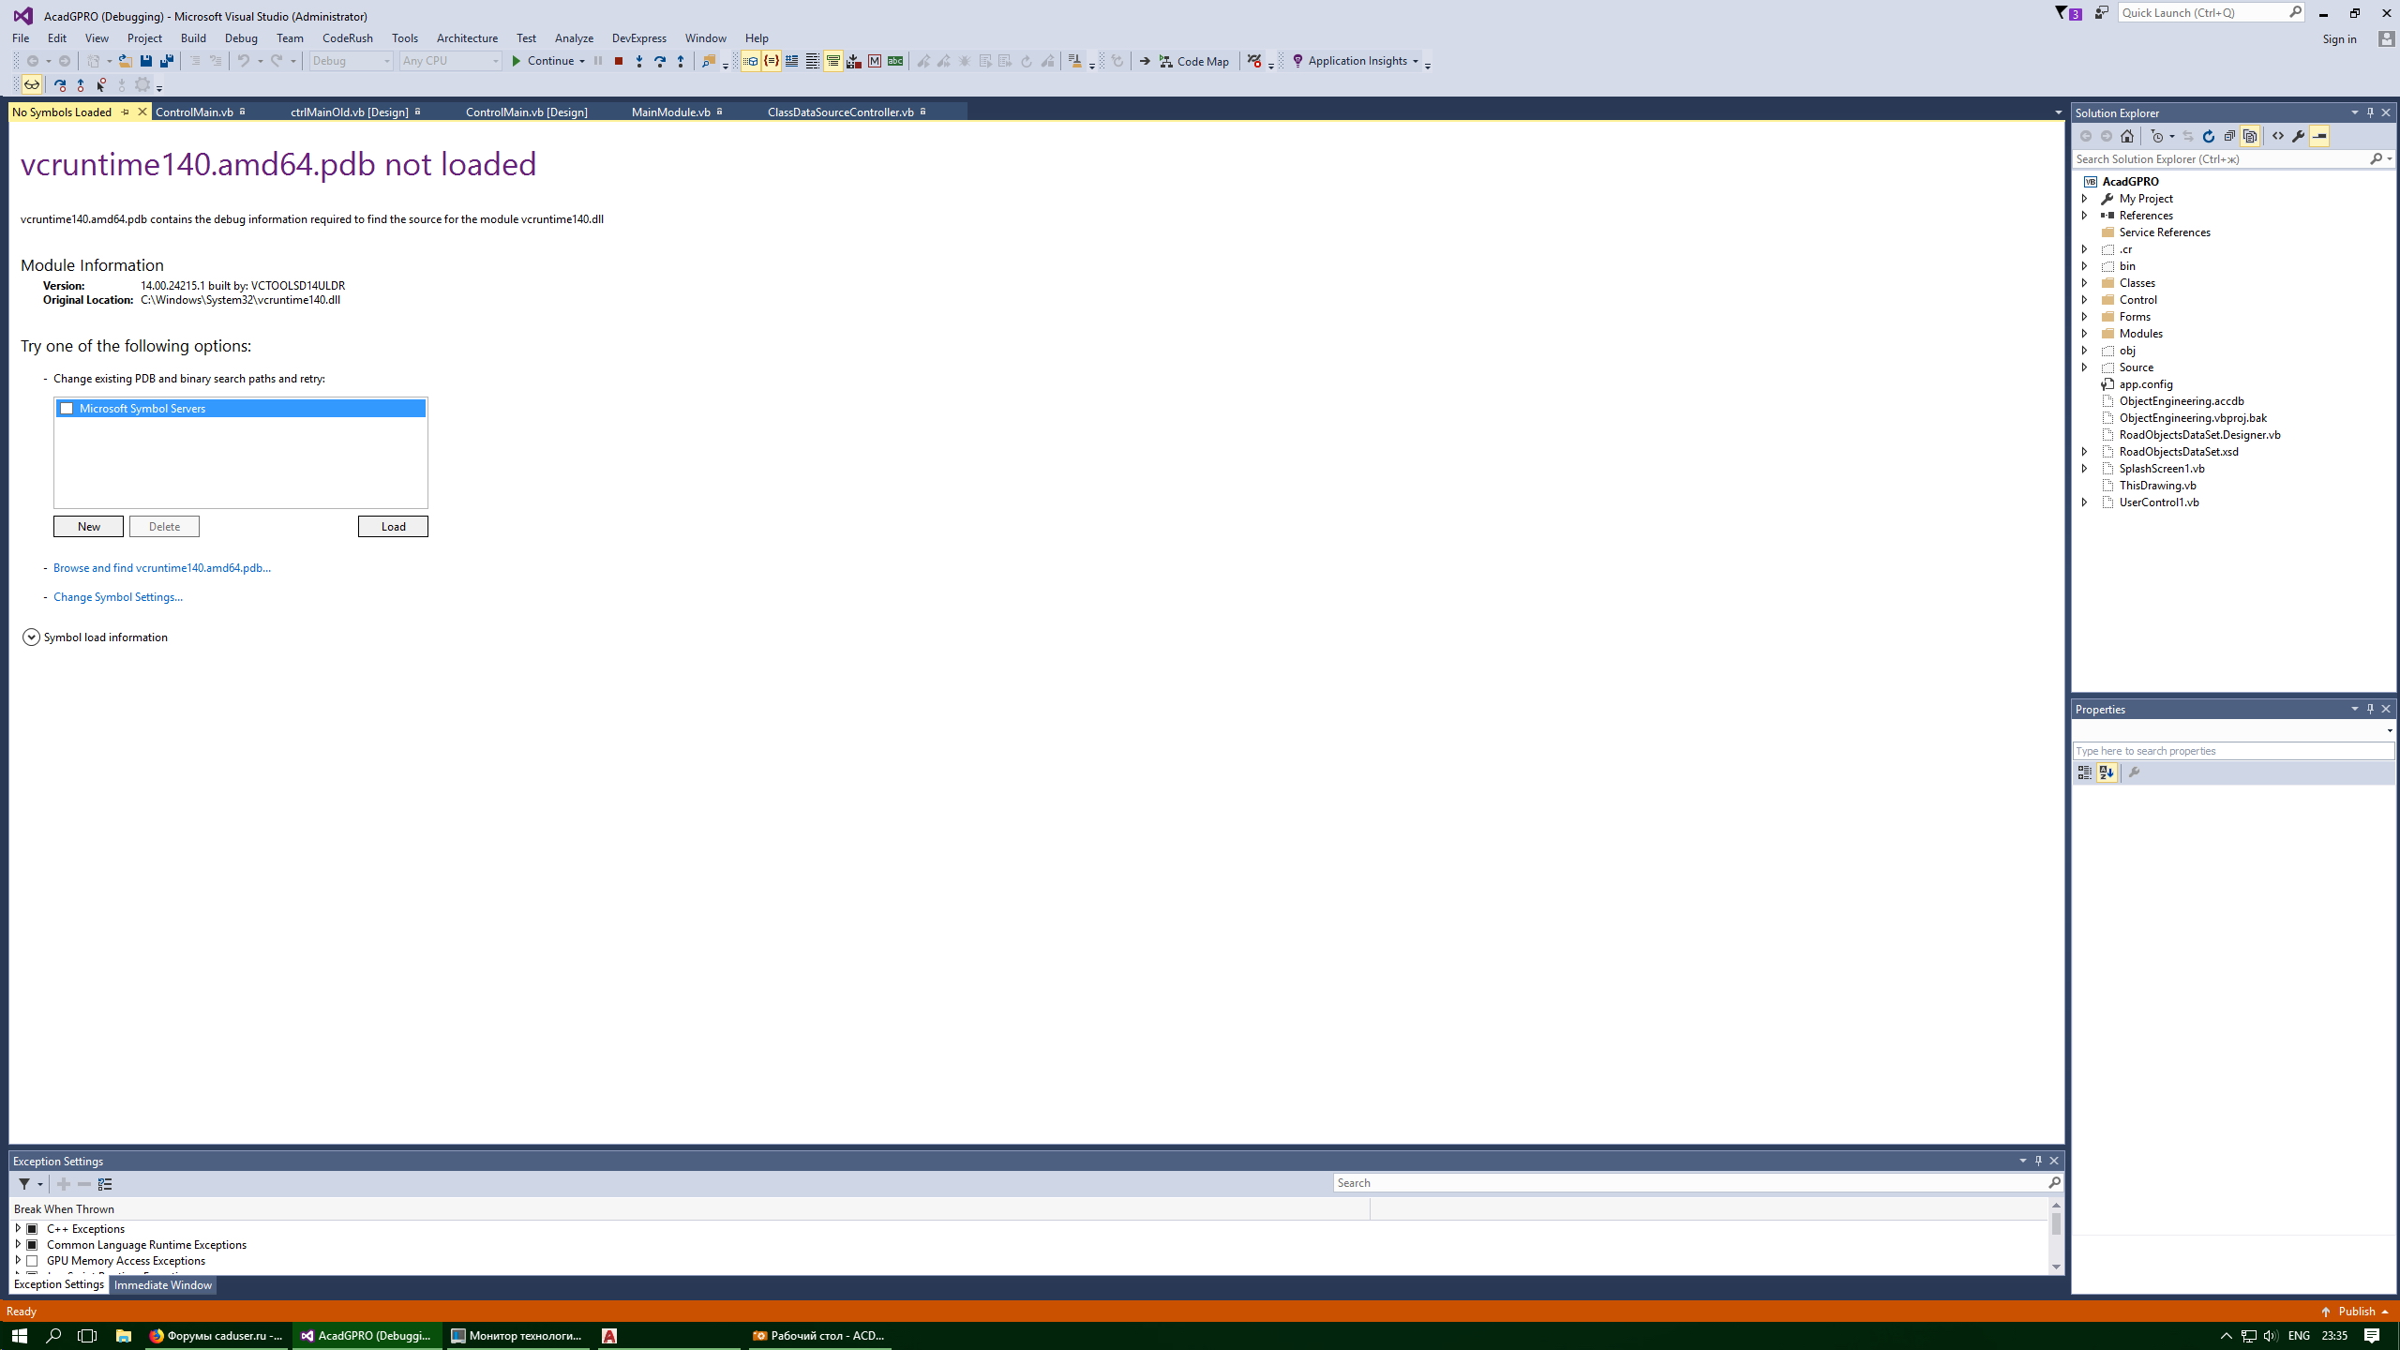
Task: Switch to the Immediate Window tab
Action: coord(163,1285)
